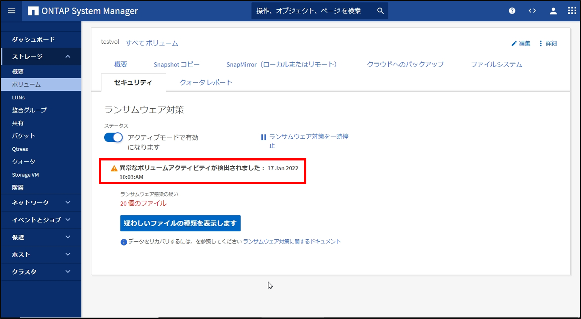The height and width of the screenshot is (319, 581).
Task: Click the すべてボリューム link
Action: pos(152,43)
